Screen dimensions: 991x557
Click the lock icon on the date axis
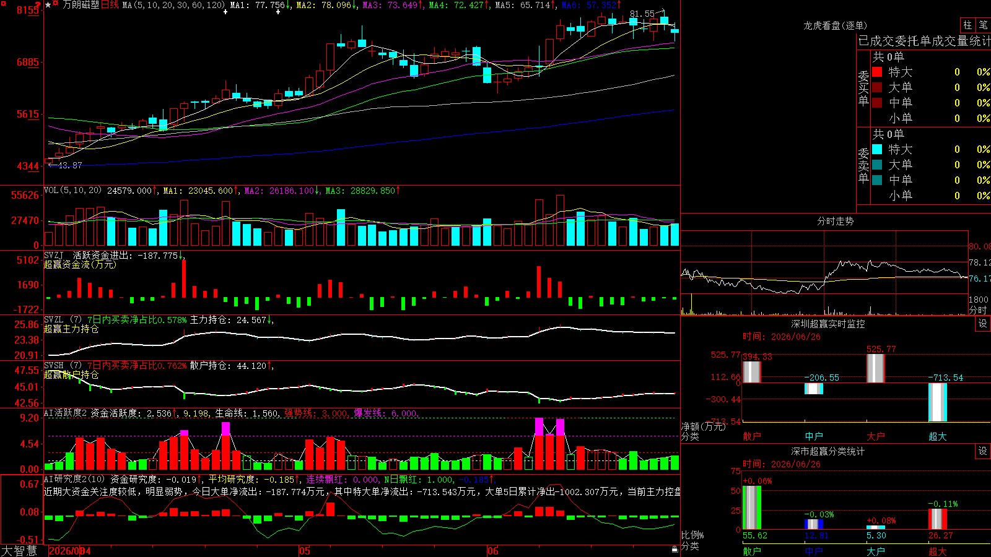(x=675, y=549)
